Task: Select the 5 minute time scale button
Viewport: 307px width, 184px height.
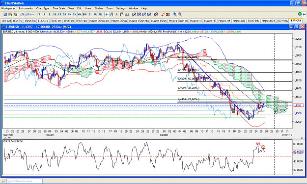Action: [49, 14]
